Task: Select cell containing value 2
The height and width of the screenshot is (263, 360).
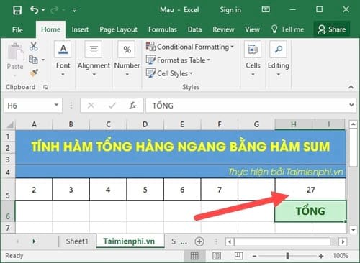Action: pyautogui.click(x=34, y=190)
